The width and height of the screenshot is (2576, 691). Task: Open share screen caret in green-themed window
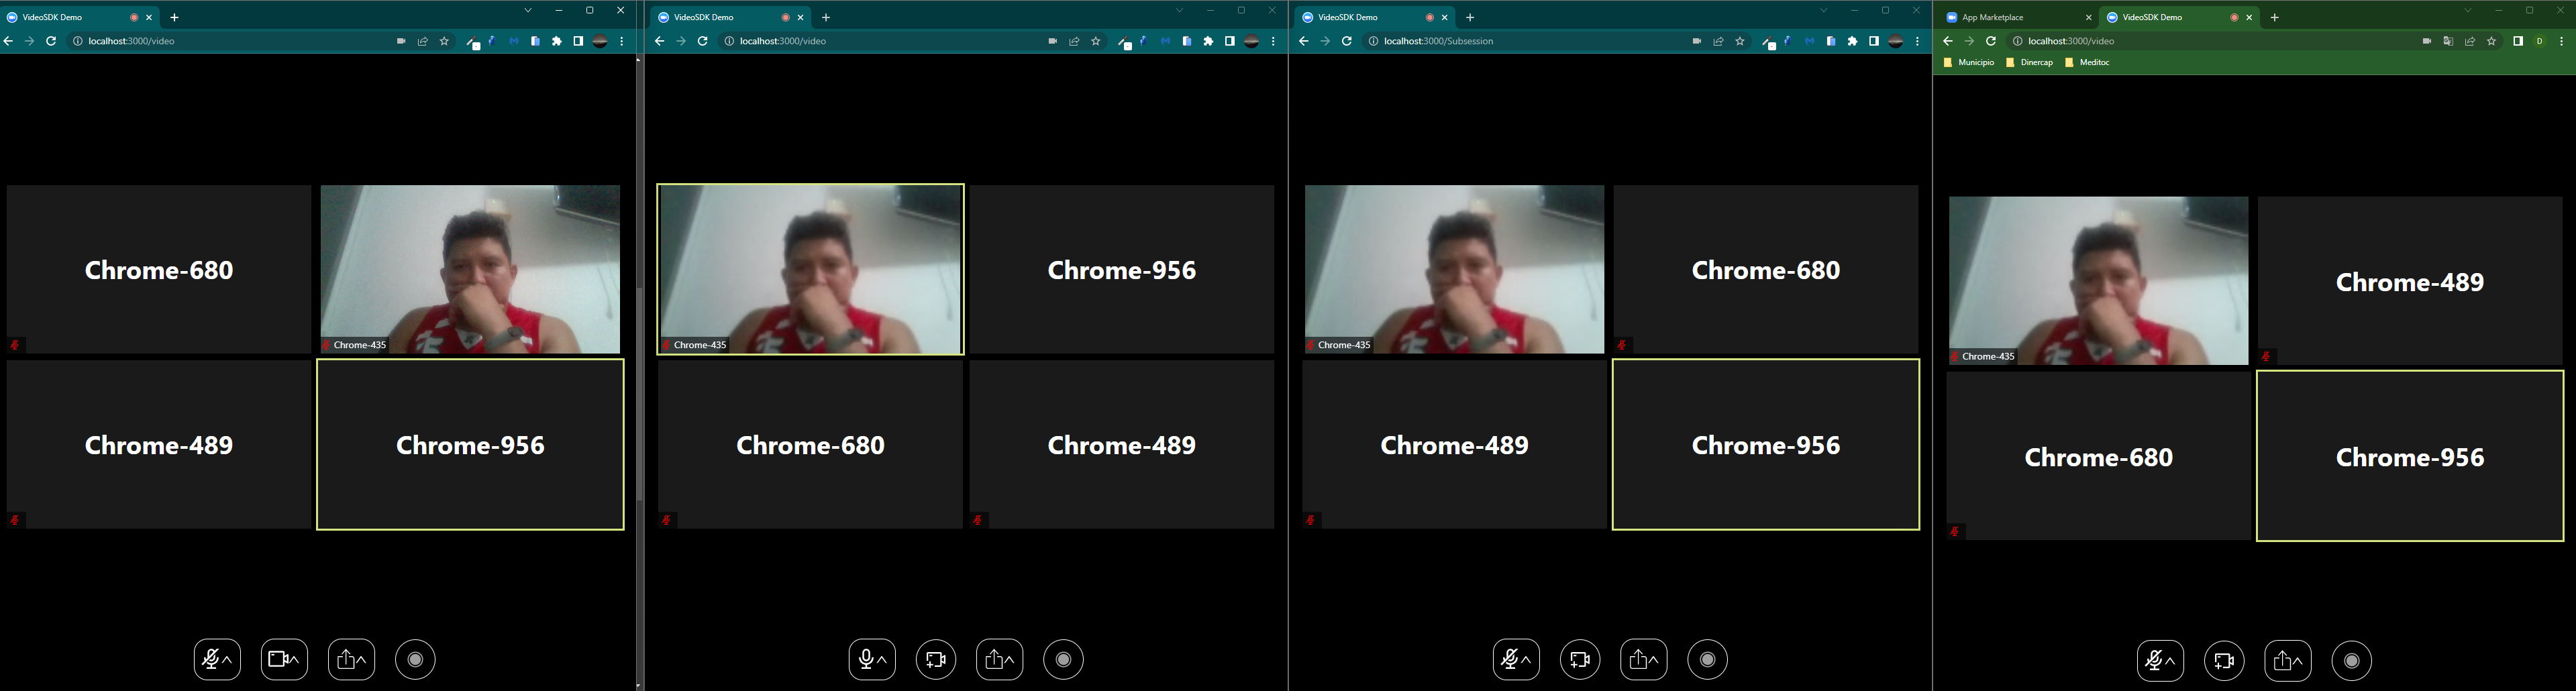coord(2298,661)
